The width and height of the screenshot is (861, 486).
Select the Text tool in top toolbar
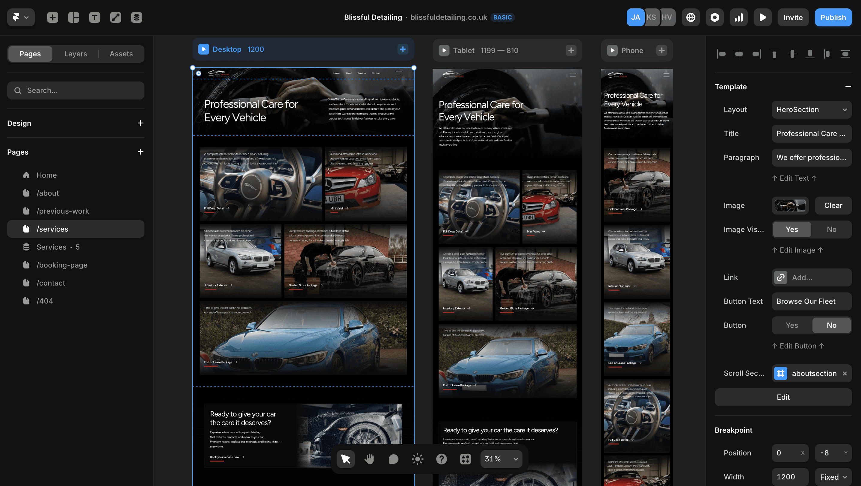[x=95, y=17]
